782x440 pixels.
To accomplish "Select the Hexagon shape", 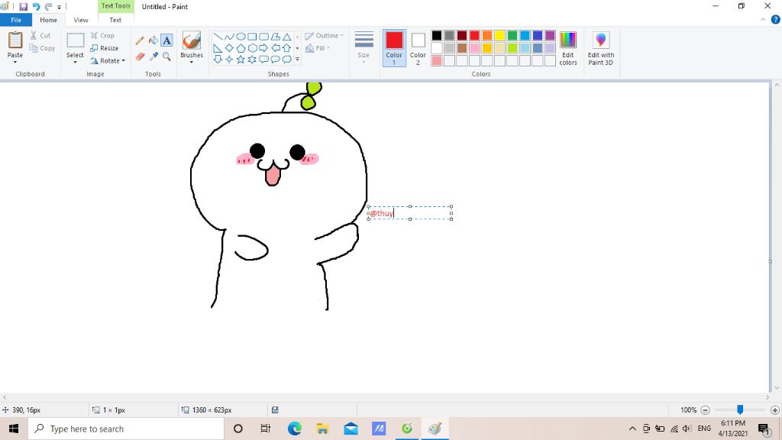I will pos(252,48).
